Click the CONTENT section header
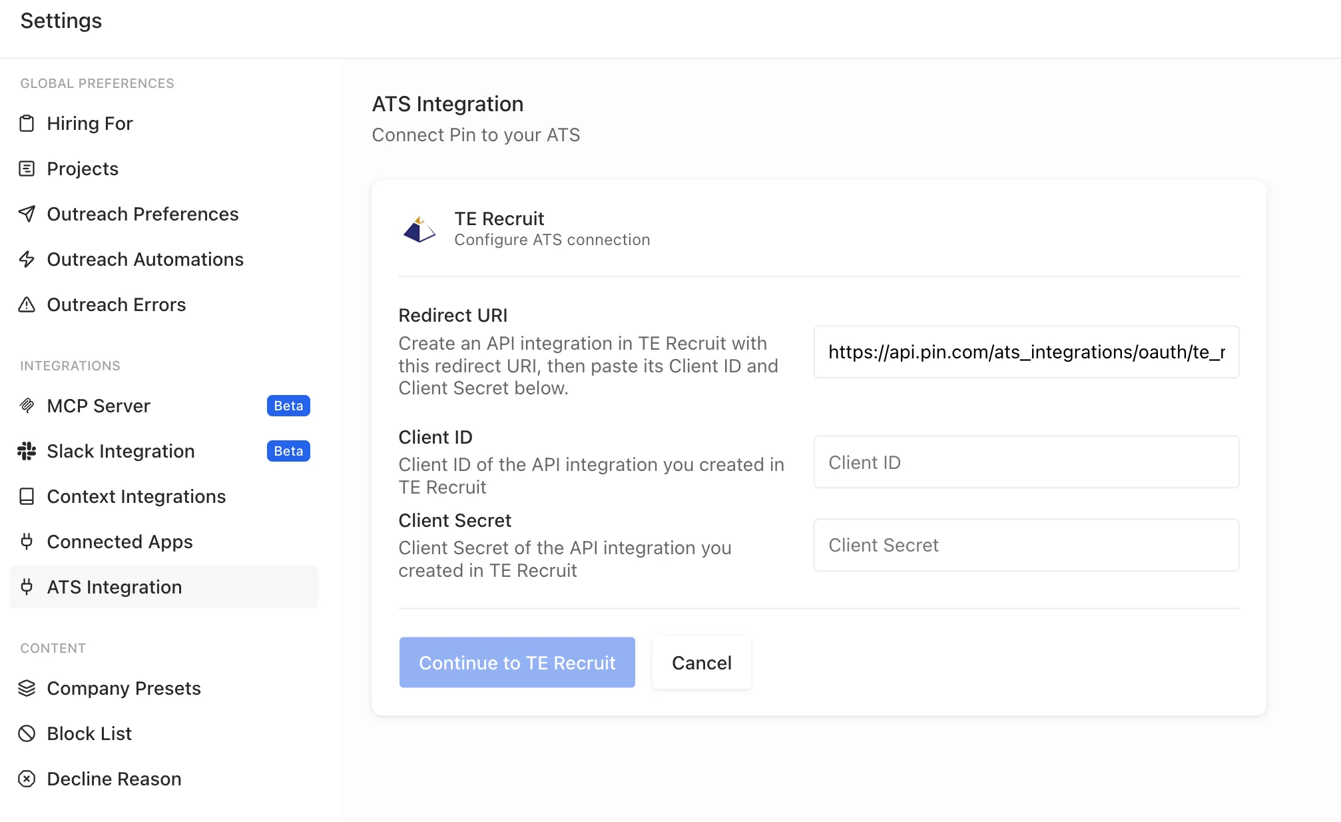This screenshot has width=1341, height=822. coord(53,648)
